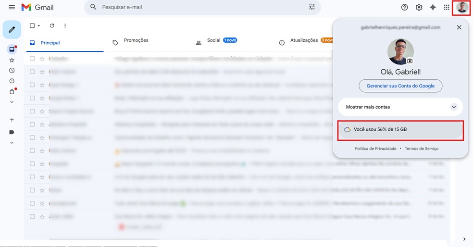Open the Starred icon in the sidebar
473x247 pixels.
12,60
